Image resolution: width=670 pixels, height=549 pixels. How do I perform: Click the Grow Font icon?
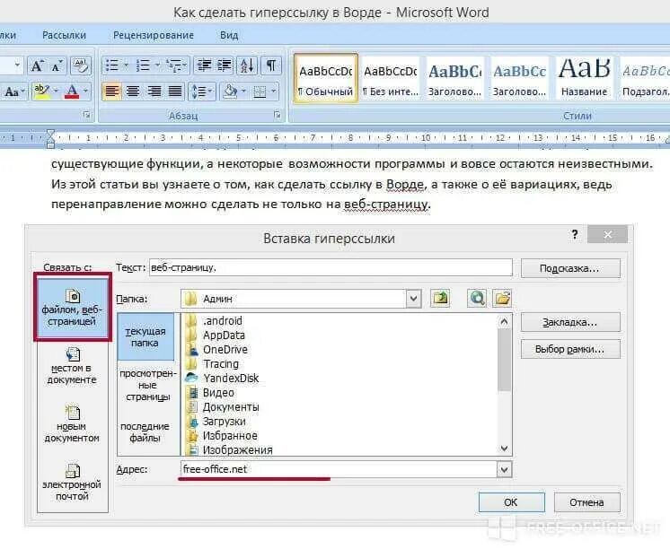pos(37,65)
